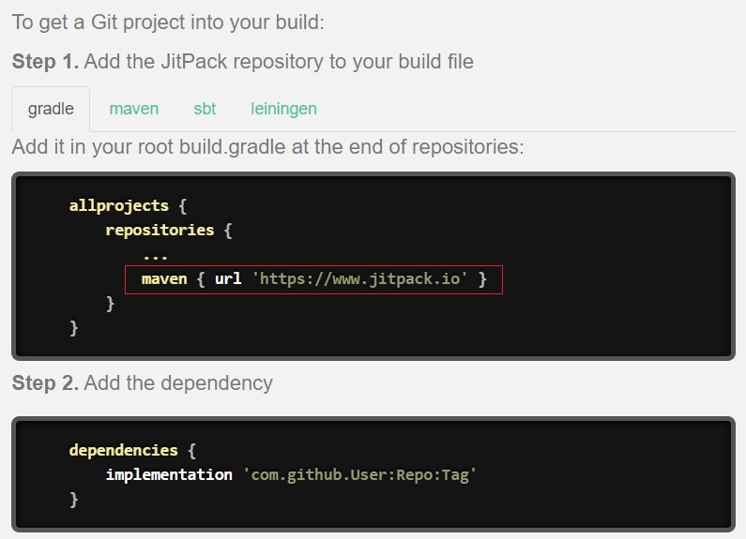This screenshot has width=746, height=539.
Task: Click 'Add the JitPack repository' text
Action: [x=279, y=62]
